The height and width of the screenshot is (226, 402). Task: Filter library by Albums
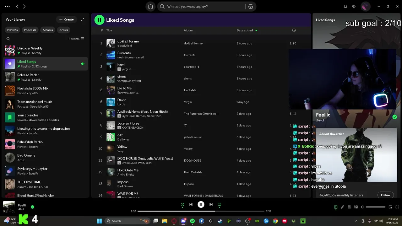click(x=48, y=30)
